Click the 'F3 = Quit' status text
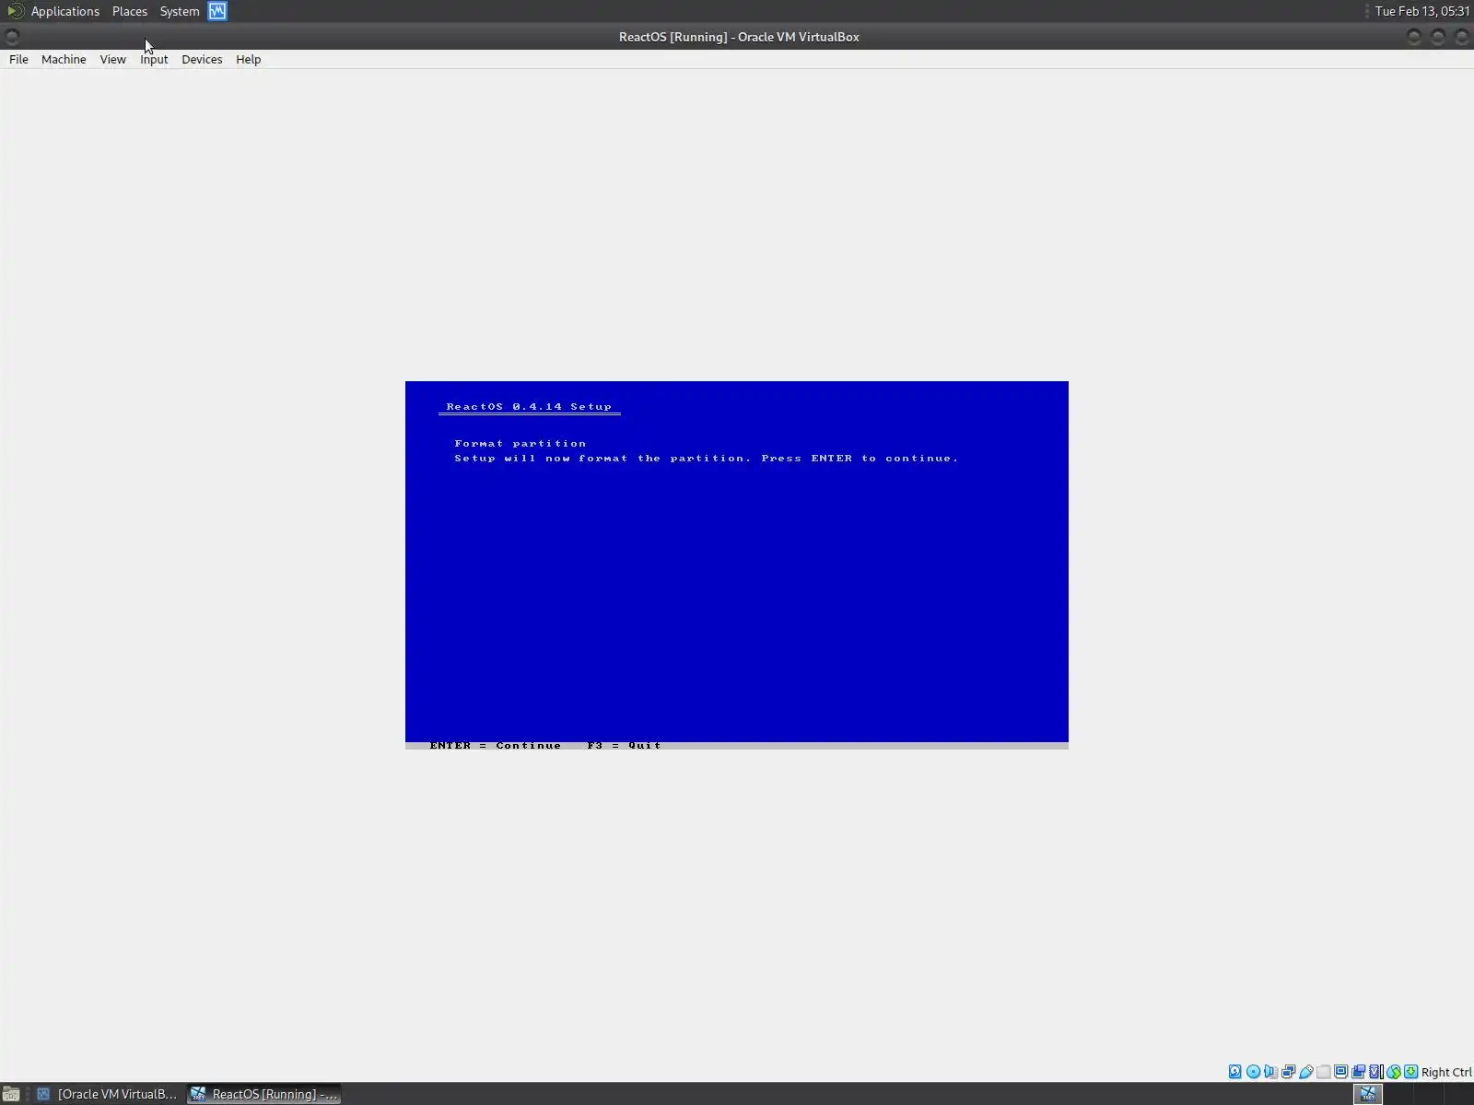Viewport: 1474px width, 1105px height. pos(624,745)
